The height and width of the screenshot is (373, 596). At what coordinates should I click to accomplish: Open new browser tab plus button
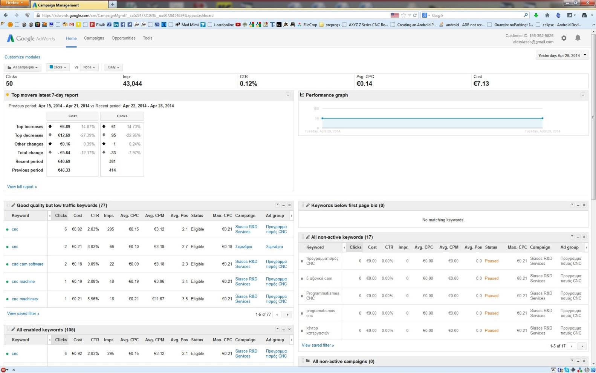[x=113, y=4]
